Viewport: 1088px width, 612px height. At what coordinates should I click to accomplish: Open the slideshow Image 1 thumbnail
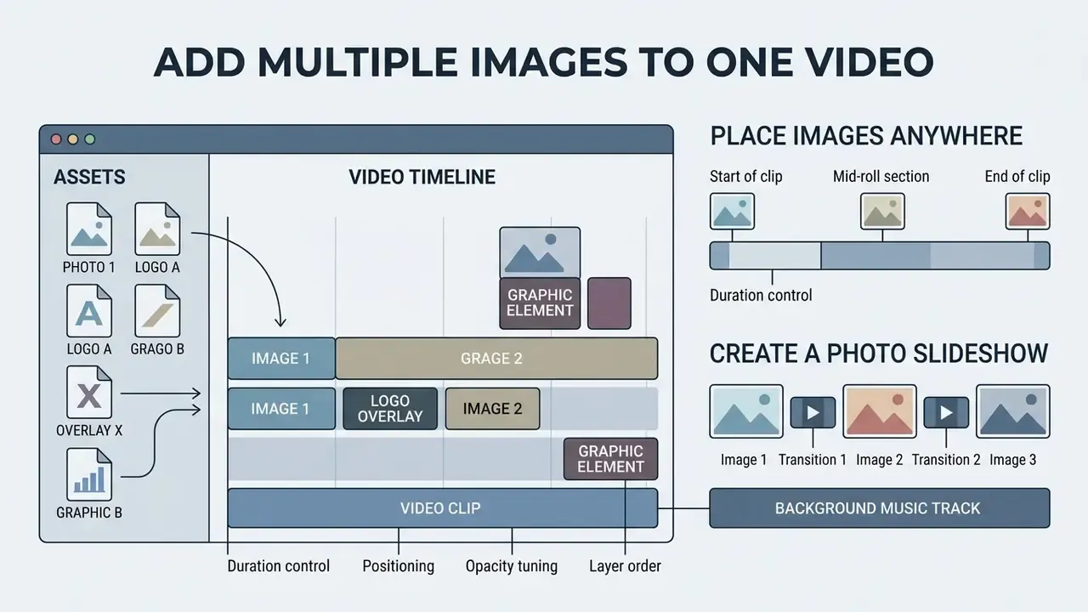pos(746,411)
